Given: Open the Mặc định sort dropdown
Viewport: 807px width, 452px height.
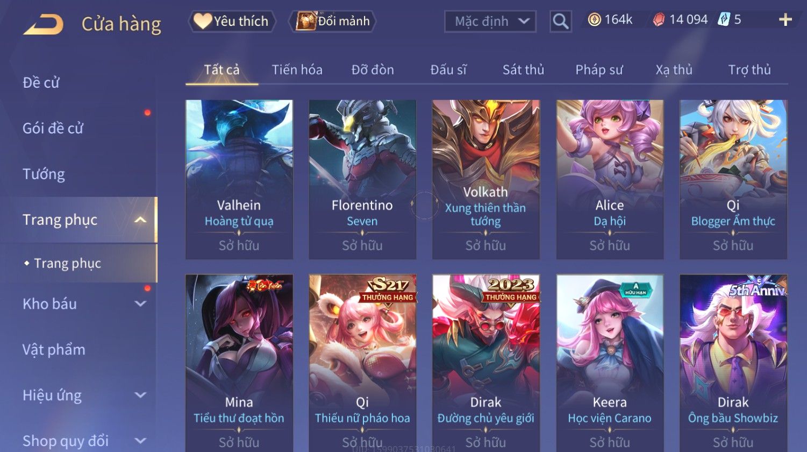Looking at the screenshot, I should (490, 22).
